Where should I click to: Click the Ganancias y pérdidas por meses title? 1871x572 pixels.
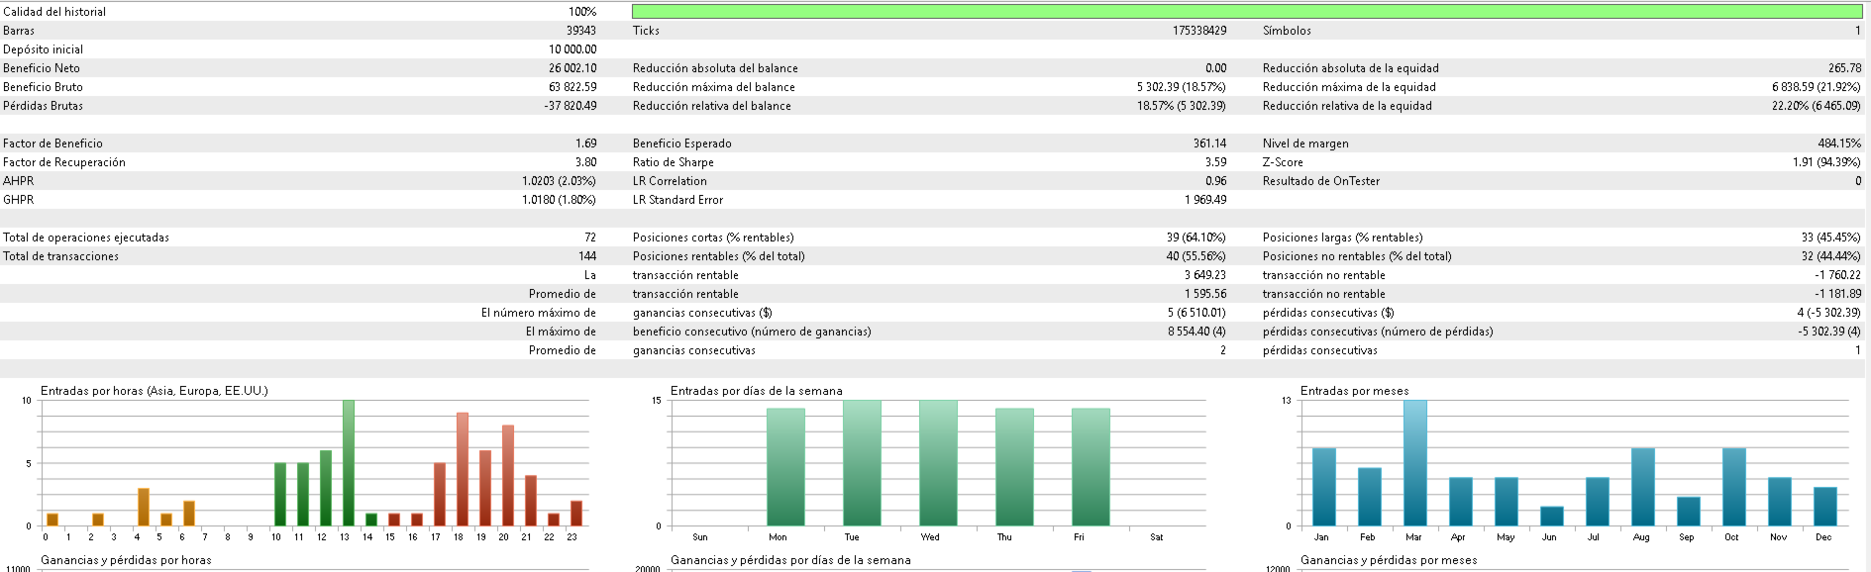[x=1389, y=560]
